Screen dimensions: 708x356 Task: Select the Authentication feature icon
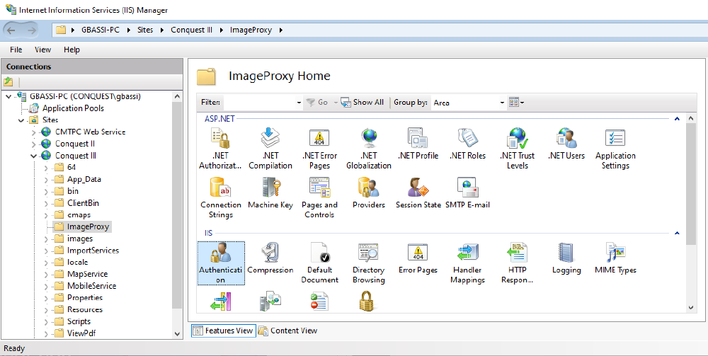click(x=221, y=263)
